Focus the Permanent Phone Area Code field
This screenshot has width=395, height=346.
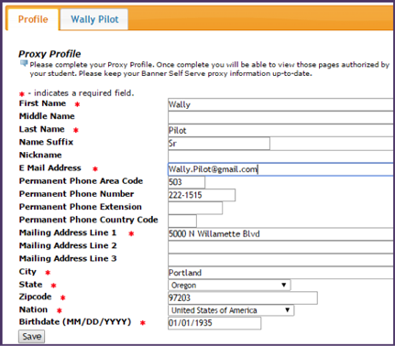[x=186, y=182]
